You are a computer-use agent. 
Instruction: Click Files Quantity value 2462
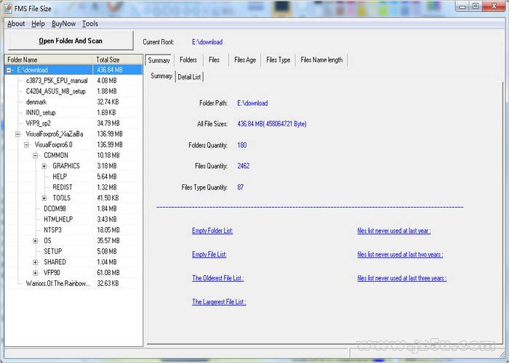[244, 166]
